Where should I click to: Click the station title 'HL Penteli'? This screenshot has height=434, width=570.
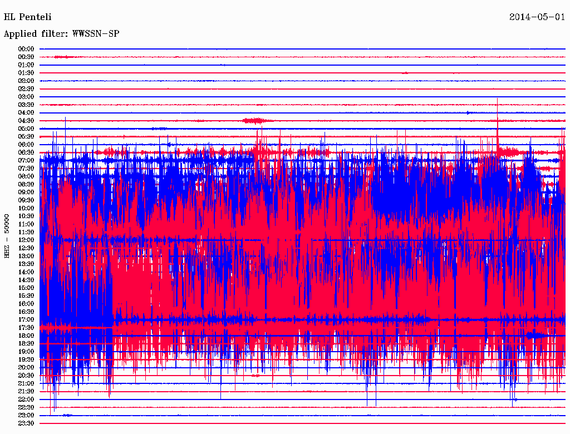(28, 17)
